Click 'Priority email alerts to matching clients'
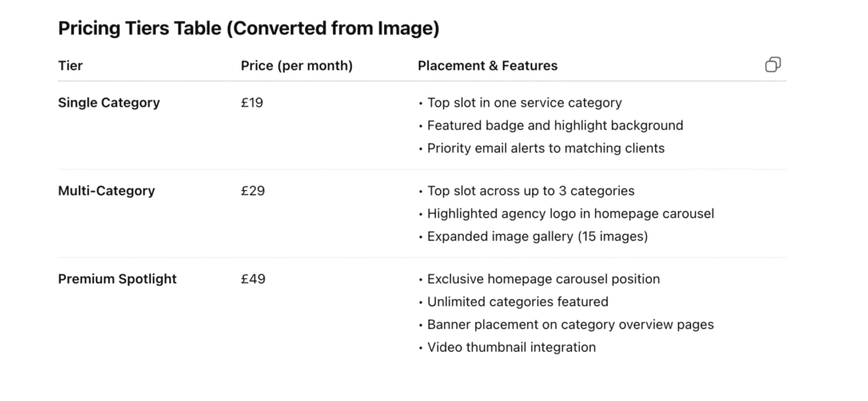This screenshot has height=401, width=868. [546, 148]
